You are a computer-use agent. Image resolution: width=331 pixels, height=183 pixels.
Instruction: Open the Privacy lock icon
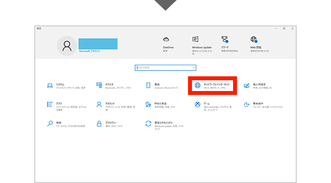point(99,123)
